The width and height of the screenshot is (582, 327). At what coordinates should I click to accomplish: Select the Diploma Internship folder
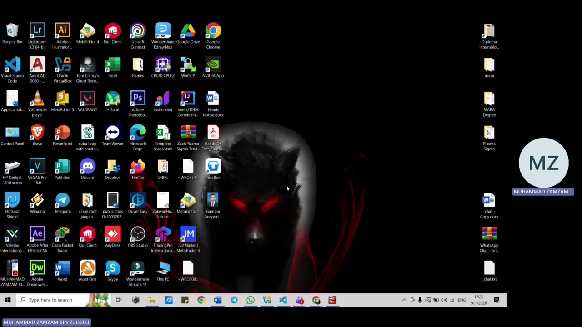489,36
